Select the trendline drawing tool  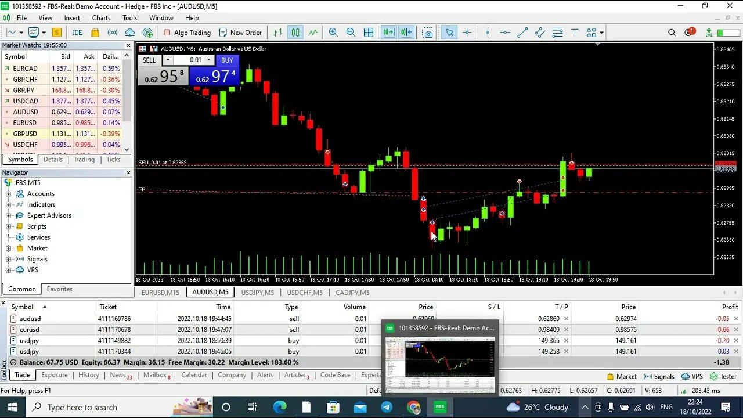tap(522, 33)
